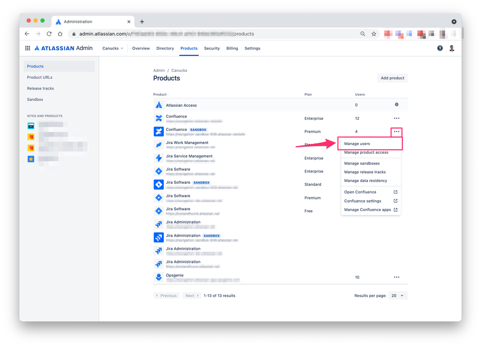
Task: Switch to the Security tab
Action: pos(211,48)
